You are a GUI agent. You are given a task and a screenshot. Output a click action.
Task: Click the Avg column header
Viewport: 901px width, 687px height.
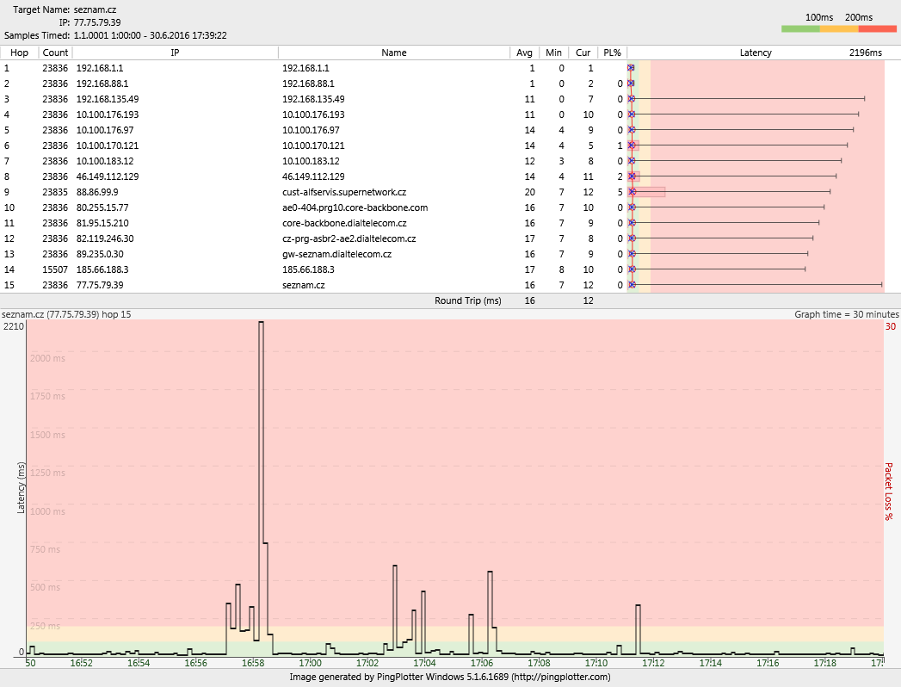[x=524, y=53]
